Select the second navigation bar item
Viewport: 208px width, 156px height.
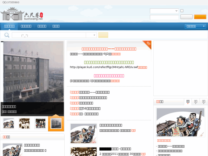[x=26, y=26]
